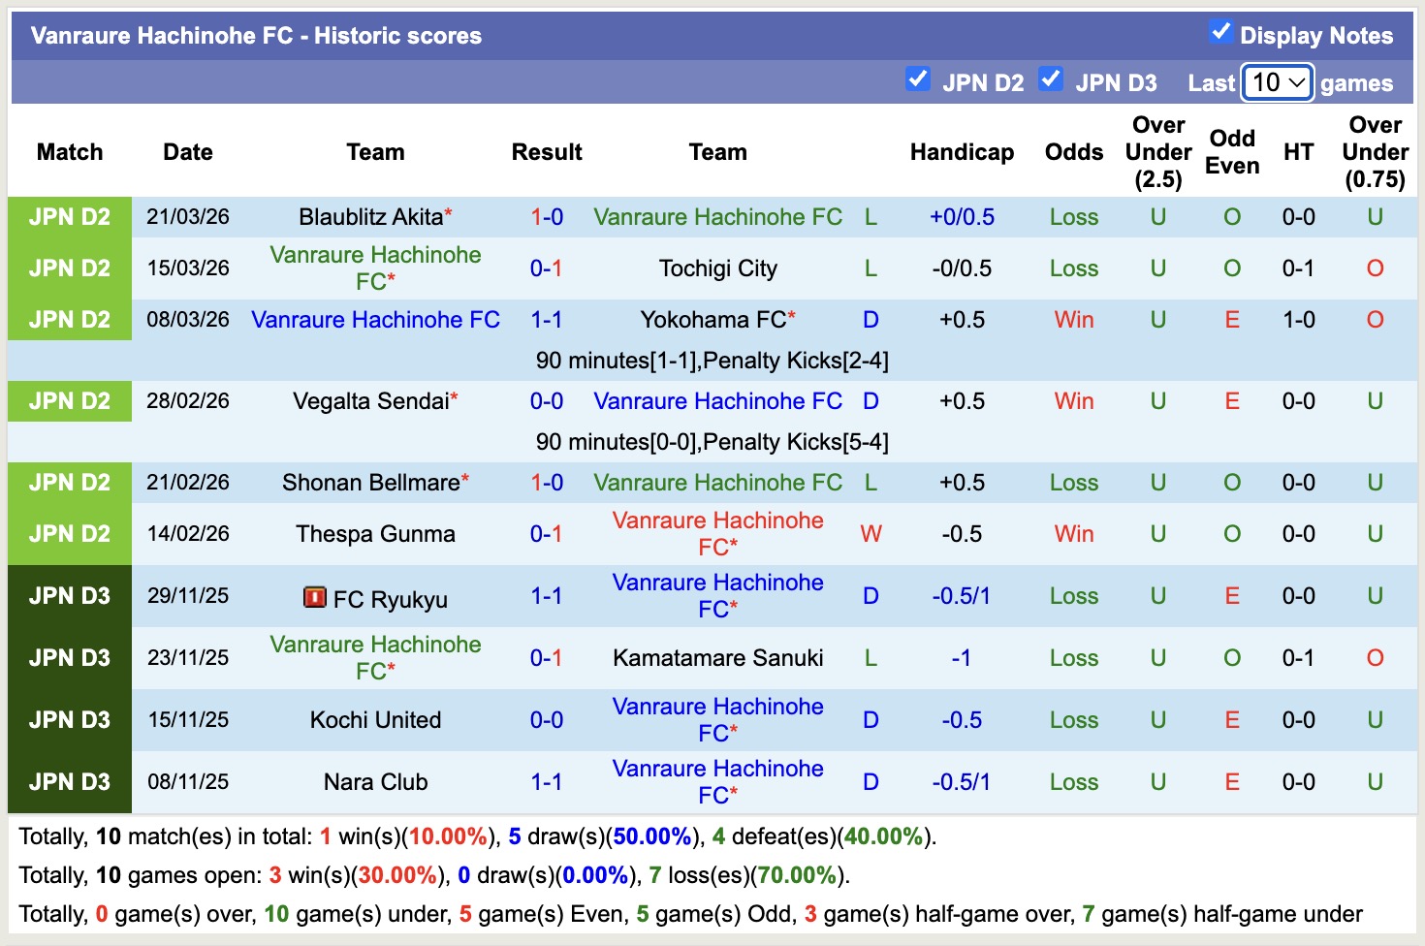The image size is (1425, 946).
Task: Uncheck the JPN D3 league filter
Action: 1051,79
